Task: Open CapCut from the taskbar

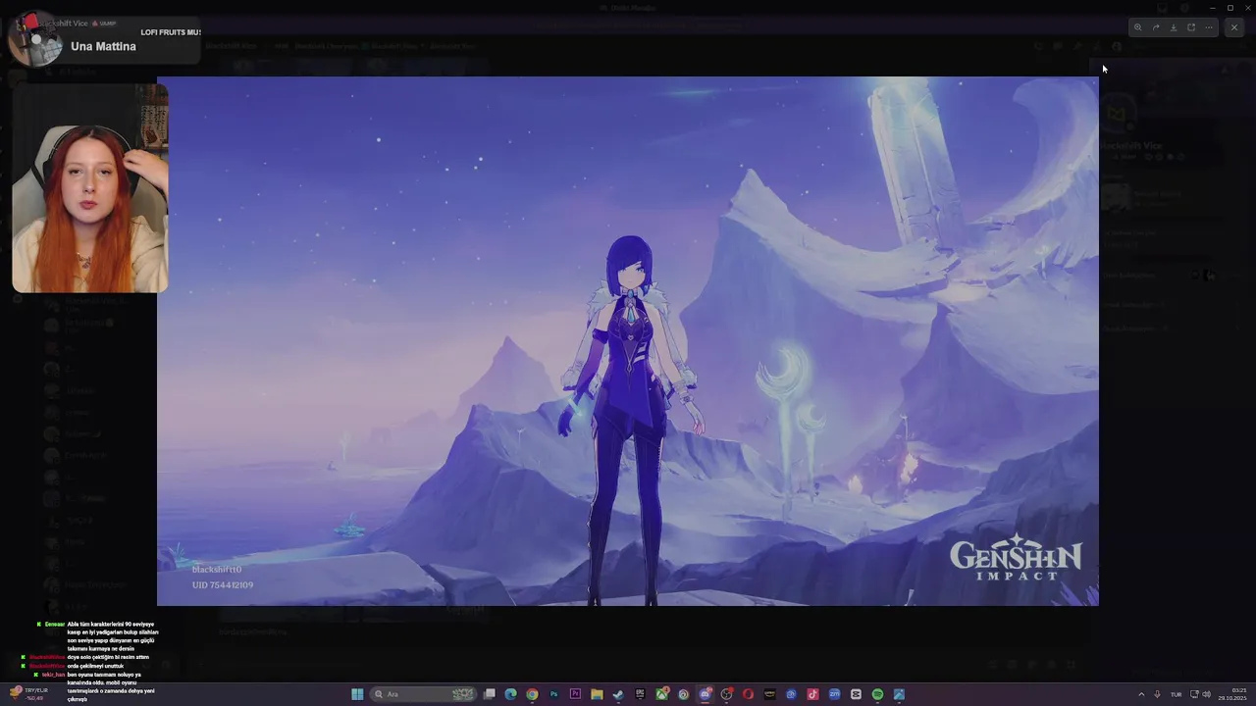Action: point(856,694)
